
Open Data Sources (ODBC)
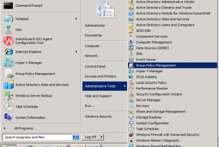152,48
